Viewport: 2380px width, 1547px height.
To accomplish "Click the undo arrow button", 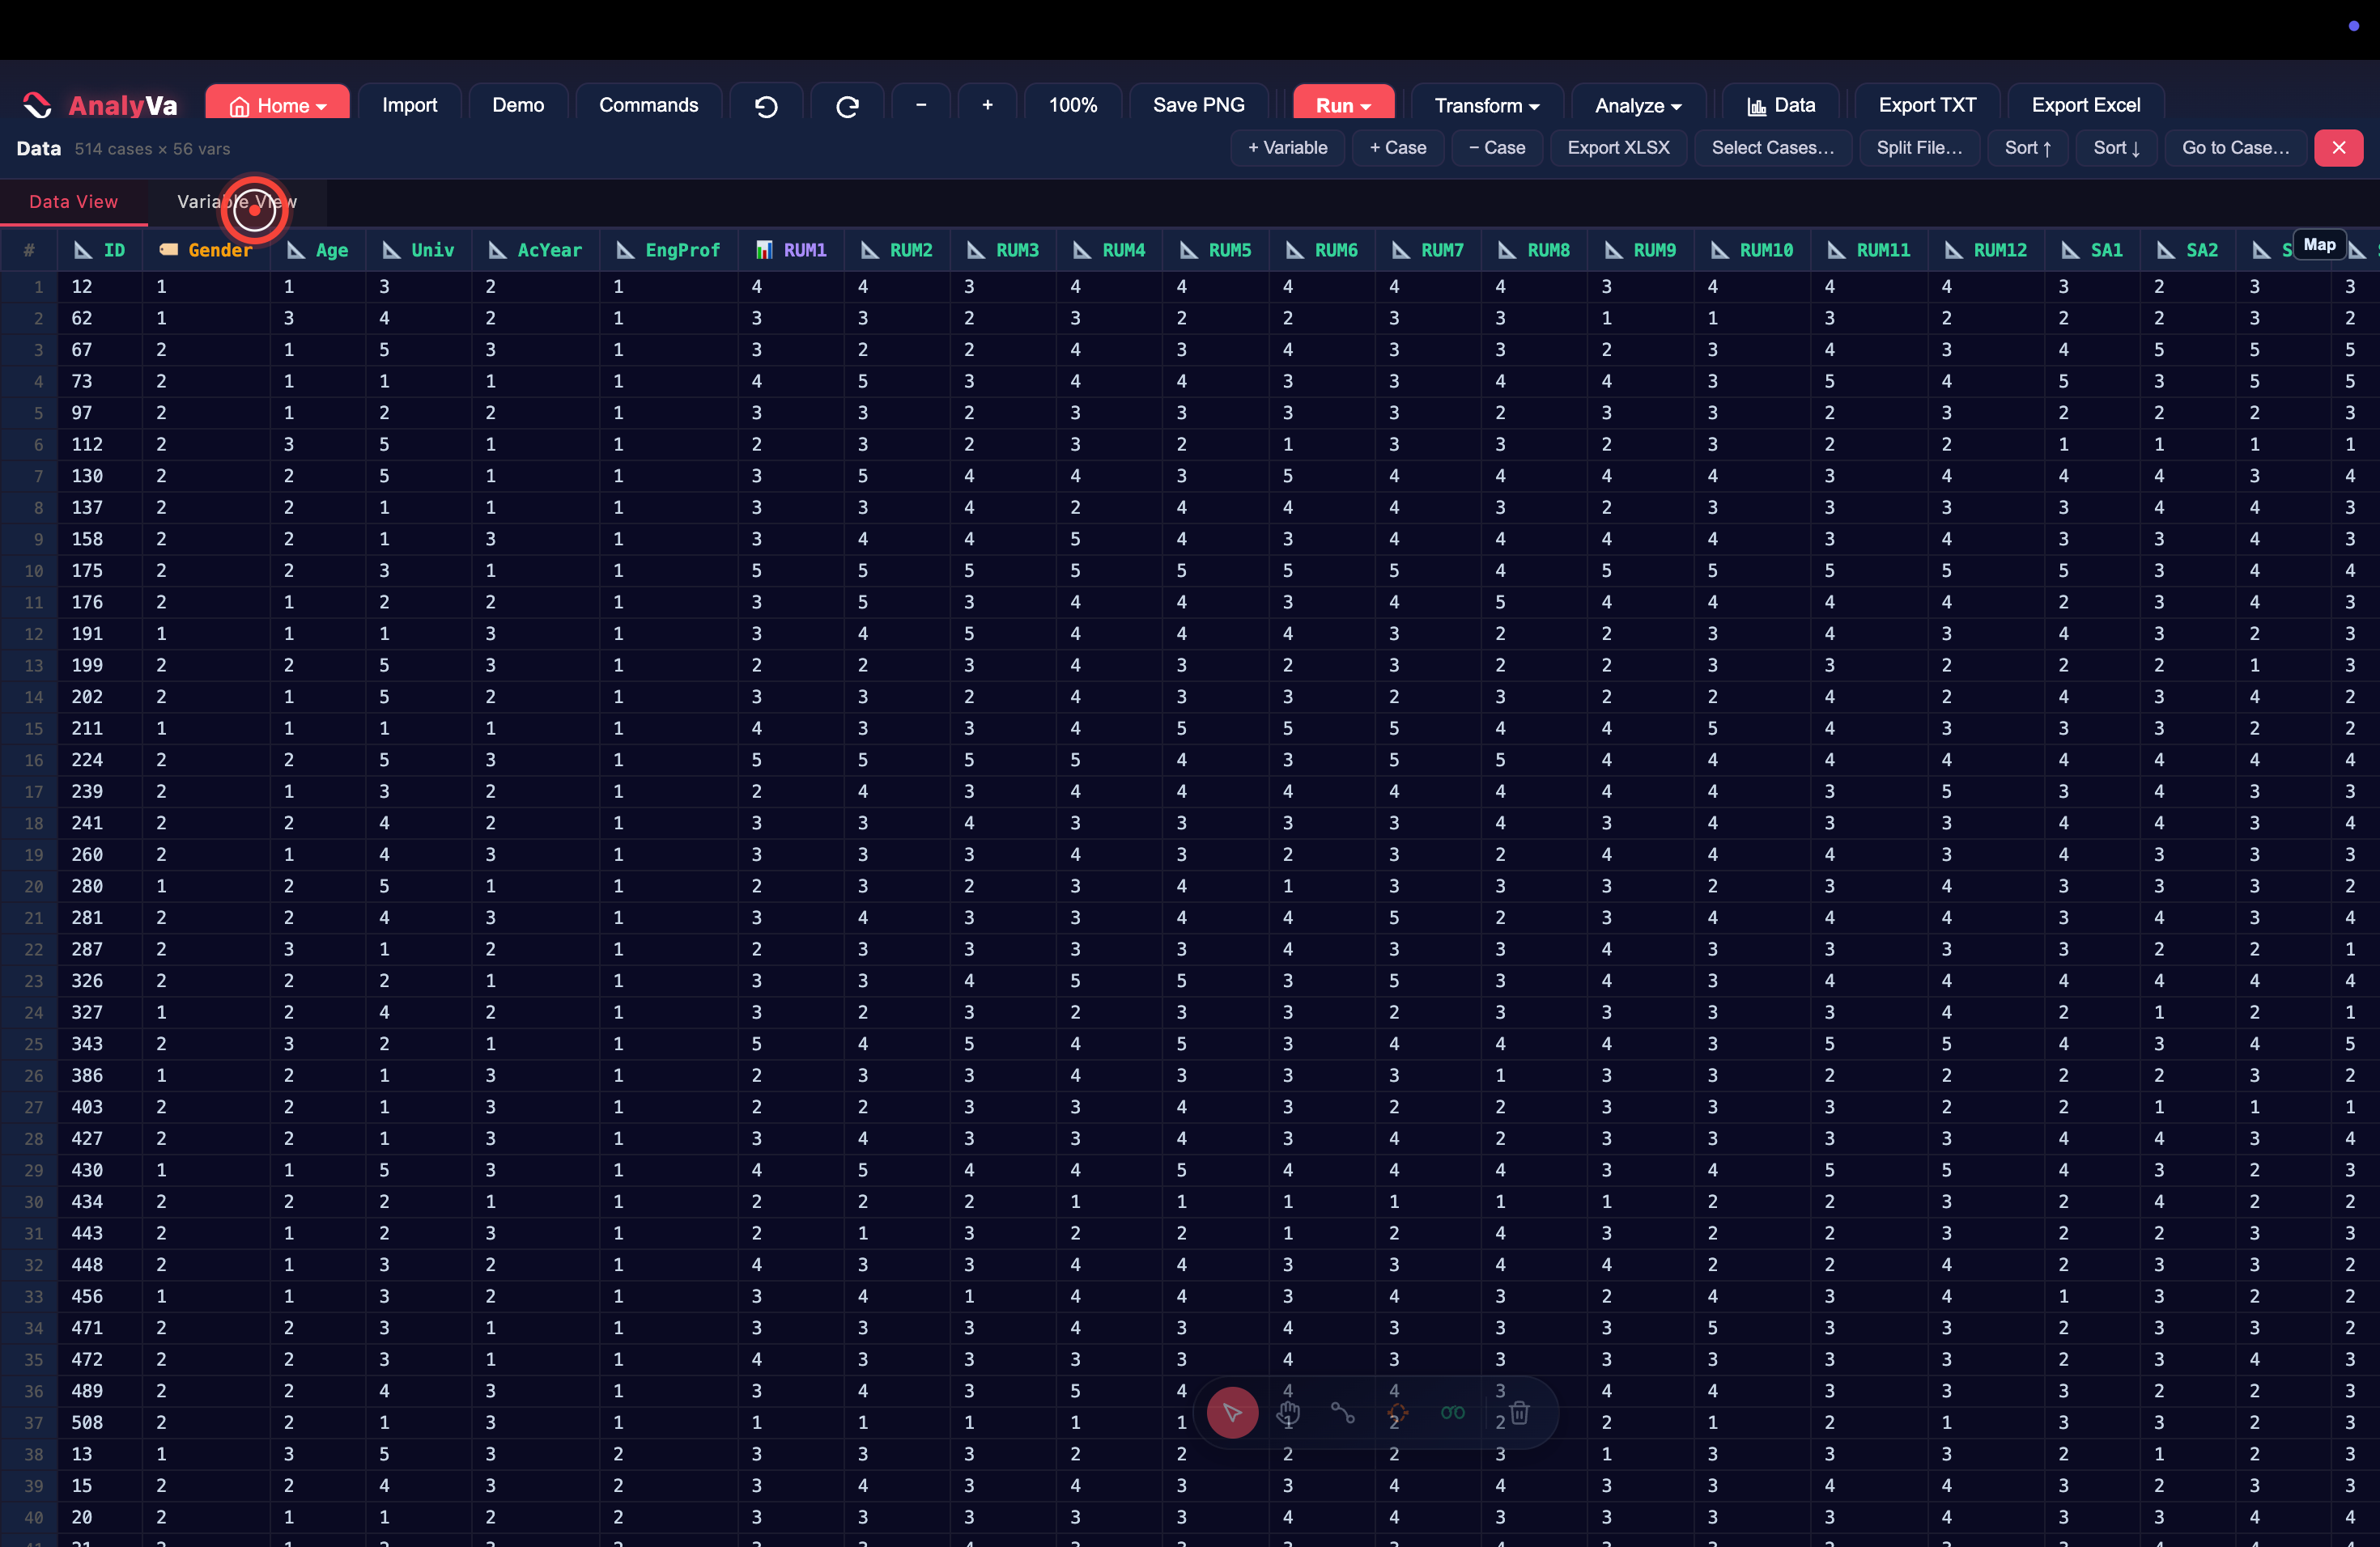I will point(766,106).
